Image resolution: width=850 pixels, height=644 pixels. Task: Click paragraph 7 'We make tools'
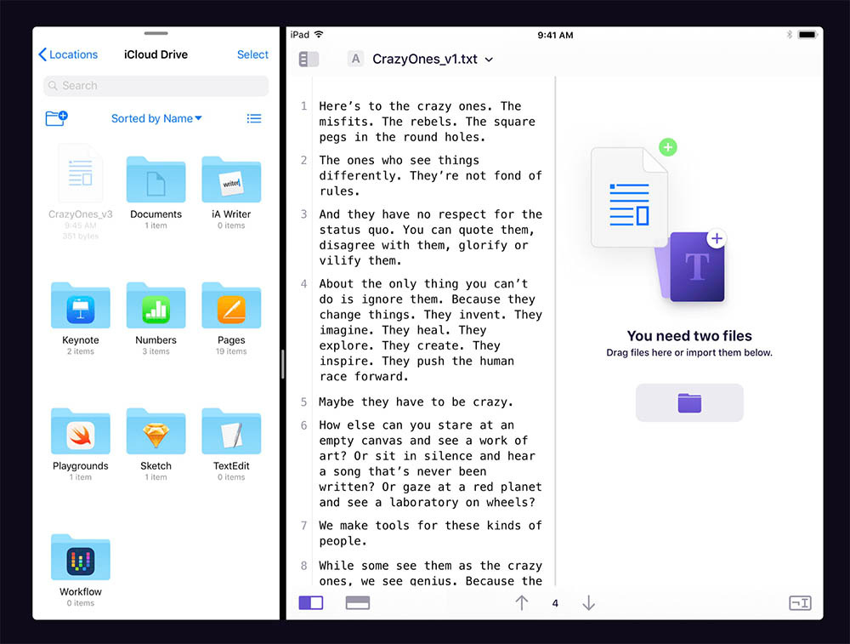tap(430, 533)
